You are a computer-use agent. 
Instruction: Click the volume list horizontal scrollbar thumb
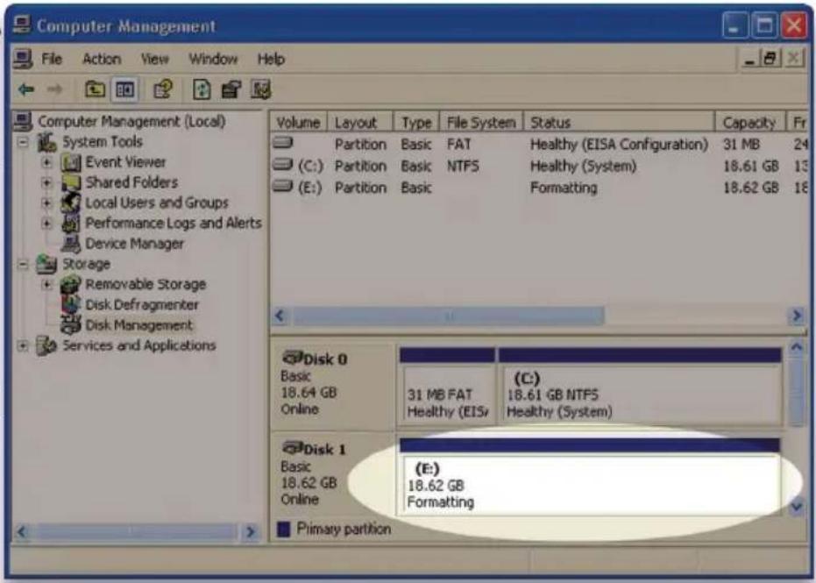[449, 316]
